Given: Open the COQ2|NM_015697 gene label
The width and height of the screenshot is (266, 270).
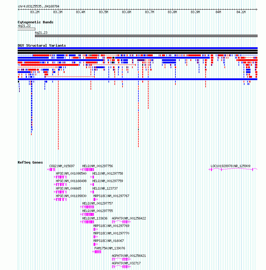Looking at the screenshot, I should 62,166.
